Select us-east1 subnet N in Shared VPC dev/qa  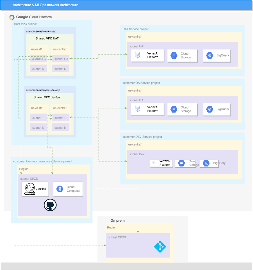39,127
